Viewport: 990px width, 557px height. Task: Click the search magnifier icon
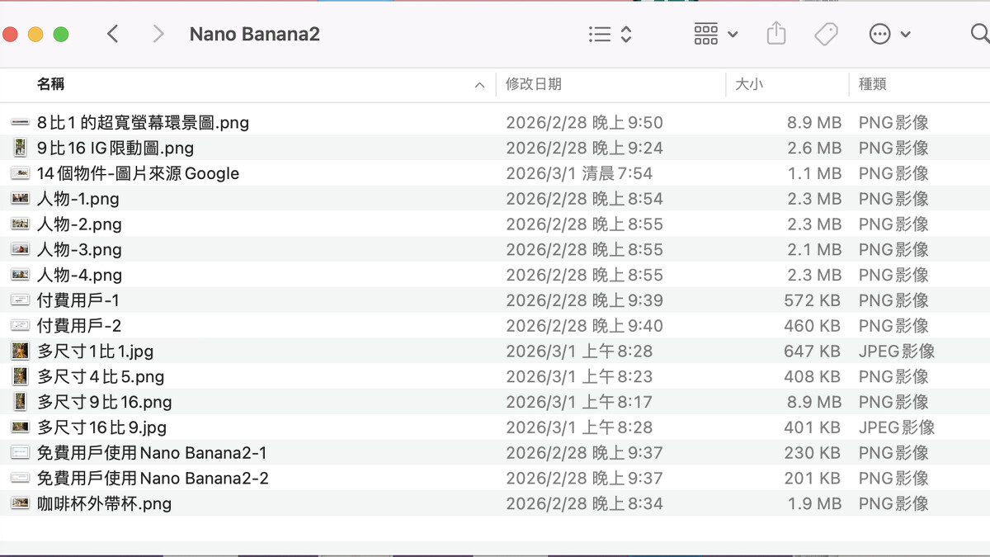point(979,34)
